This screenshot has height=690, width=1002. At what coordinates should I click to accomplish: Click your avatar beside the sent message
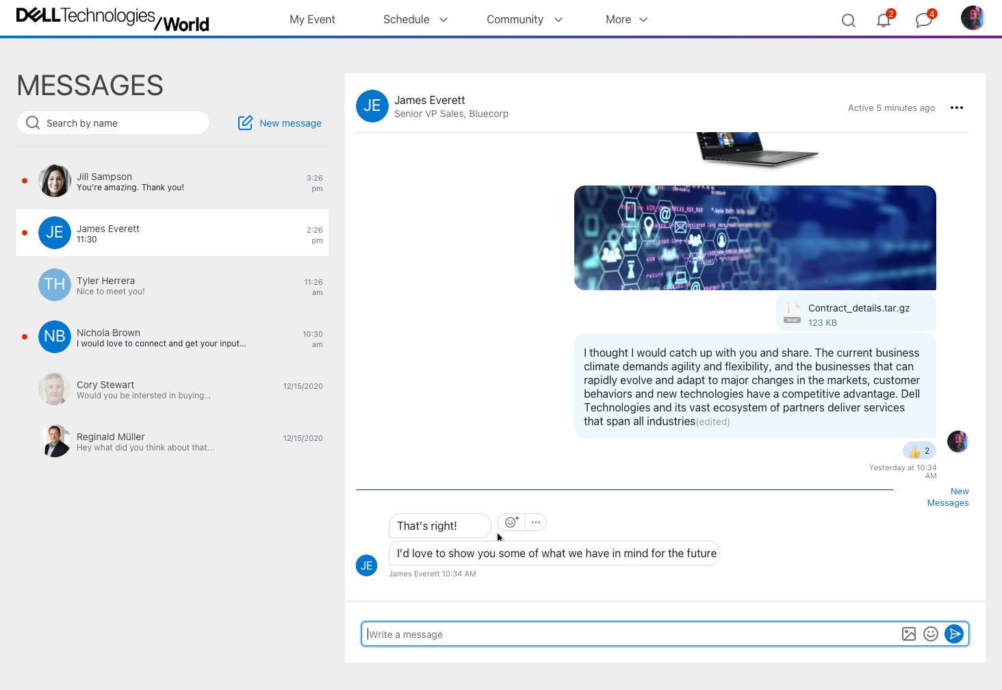tap(958, 442)
